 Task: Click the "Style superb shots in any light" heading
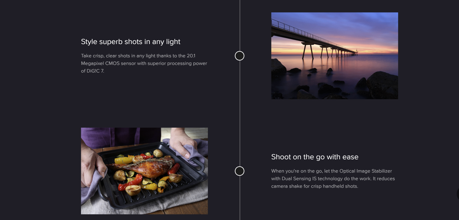point(131,42)
